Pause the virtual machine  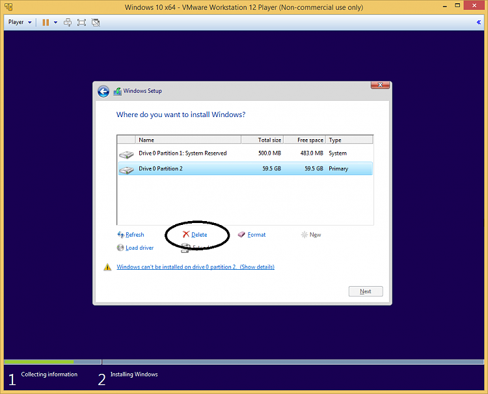click(x=46, y=22)
